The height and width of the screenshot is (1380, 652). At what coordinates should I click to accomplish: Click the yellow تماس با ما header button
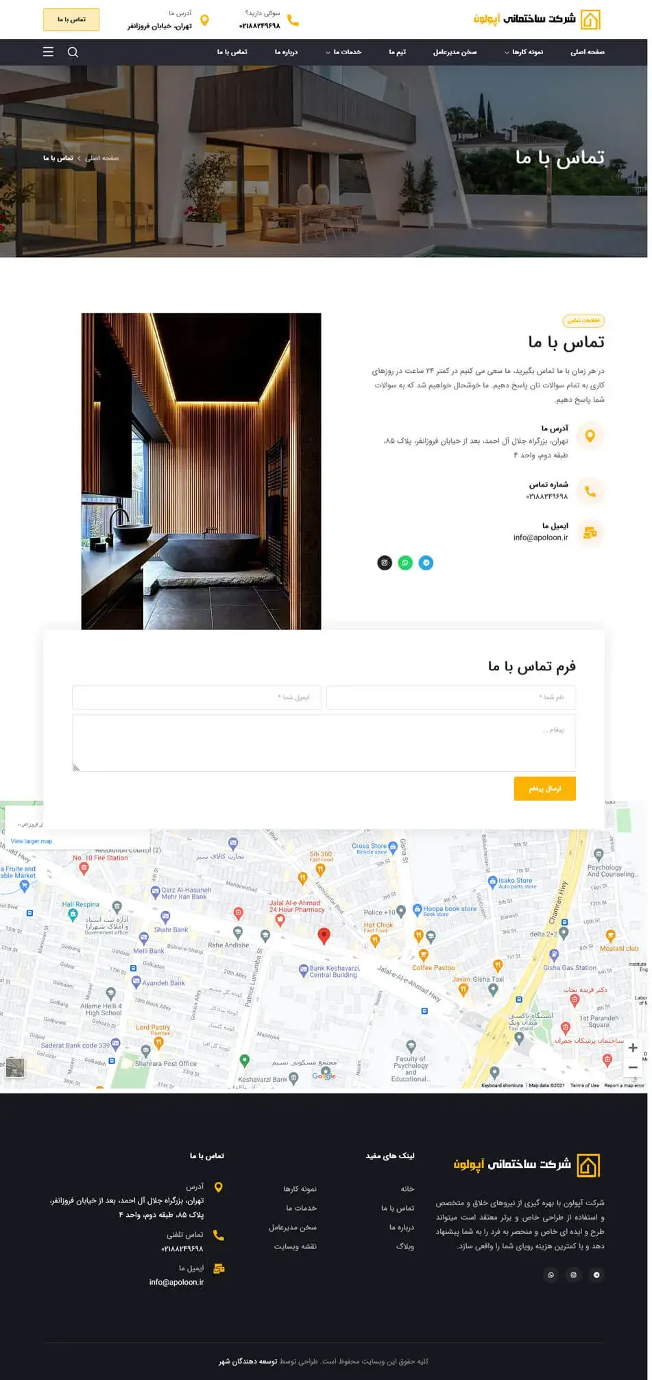pos(71,20)
